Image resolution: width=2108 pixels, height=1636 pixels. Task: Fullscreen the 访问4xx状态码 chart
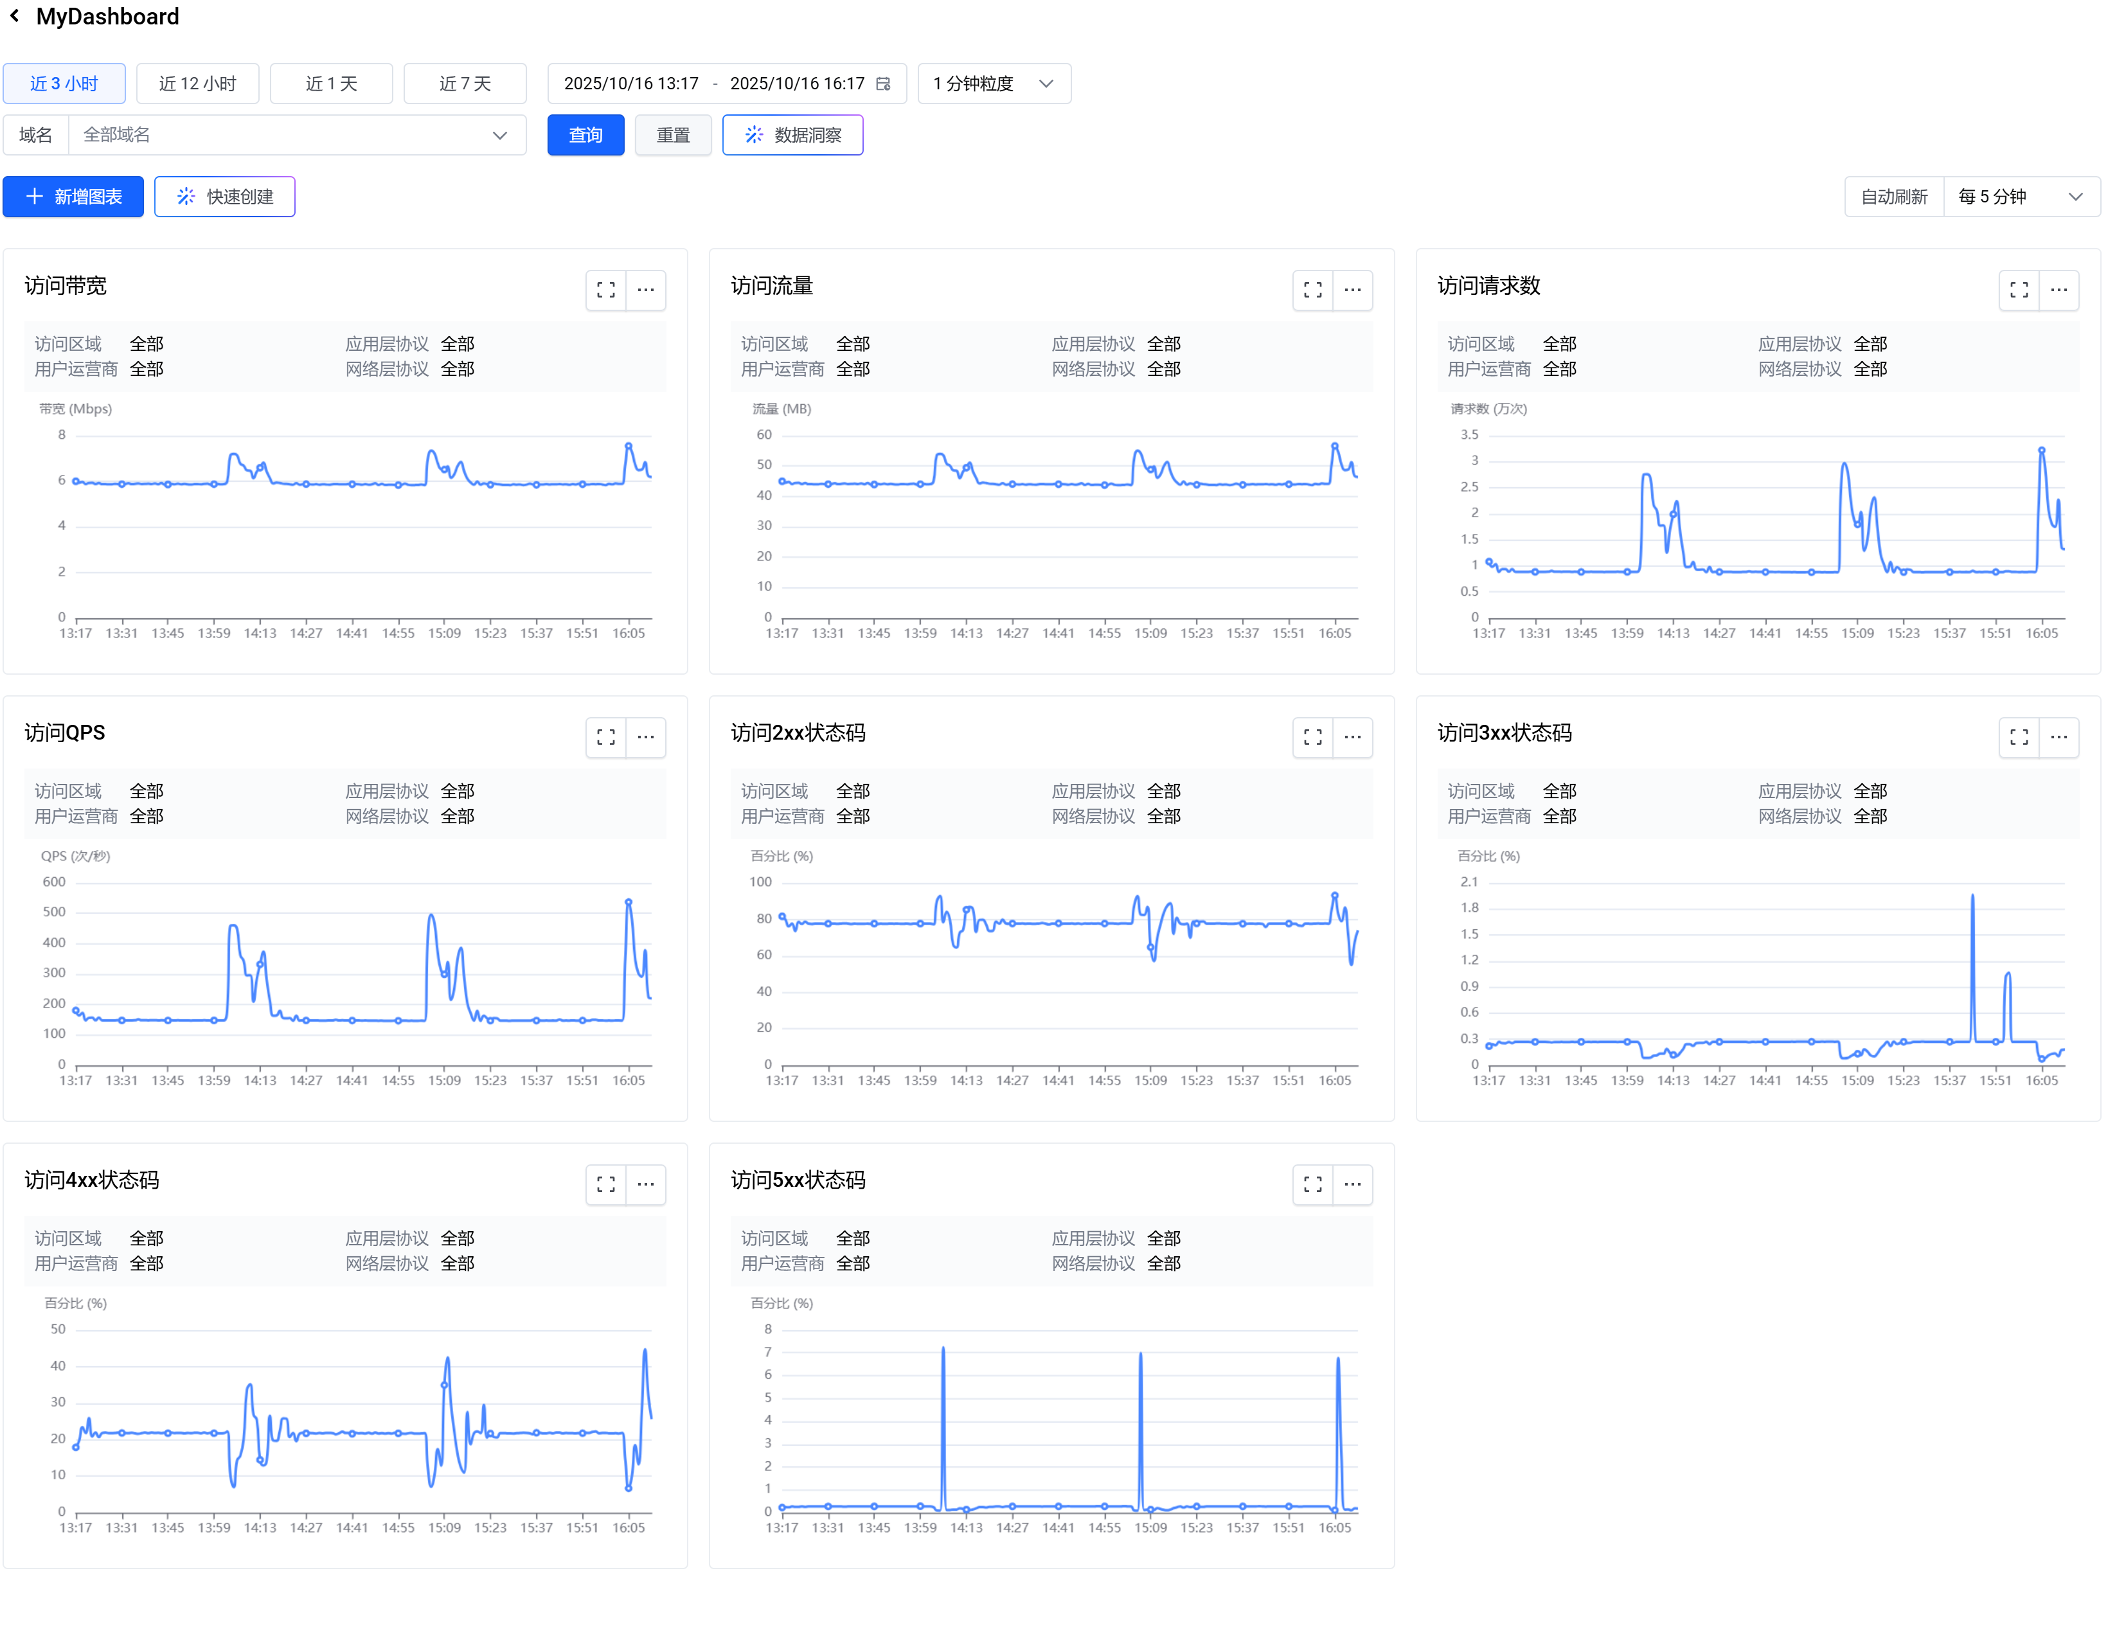pyautogui.click(x=605, y=1184)
